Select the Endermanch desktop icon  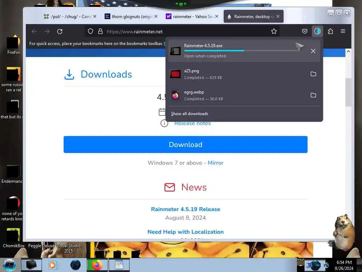click(12, 174)
